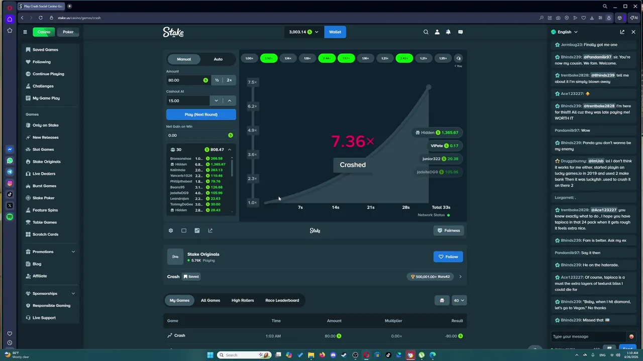Click the Windows Start button
The height and width of the screenshot is (361, 643).
(x=210, y=355)
